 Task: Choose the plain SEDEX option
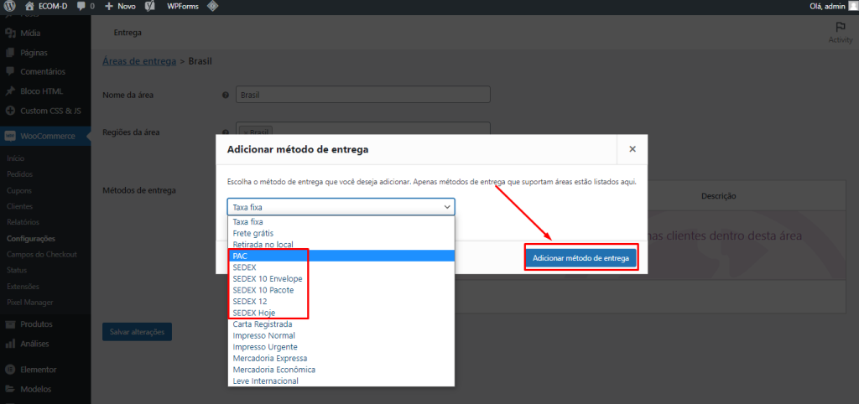click(341, 267)
